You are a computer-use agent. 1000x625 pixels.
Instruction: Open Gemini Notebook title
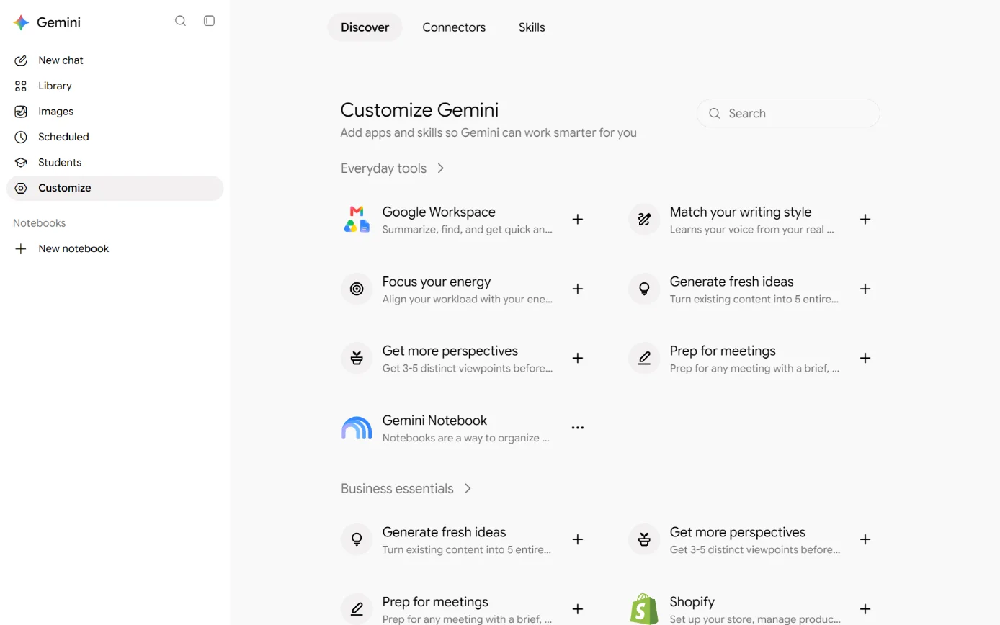[434, 421]
